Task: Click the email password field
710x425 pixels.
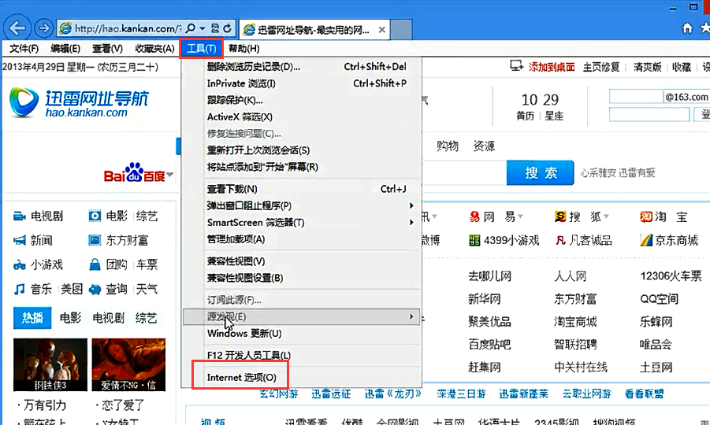Action: tap(649, 114)
